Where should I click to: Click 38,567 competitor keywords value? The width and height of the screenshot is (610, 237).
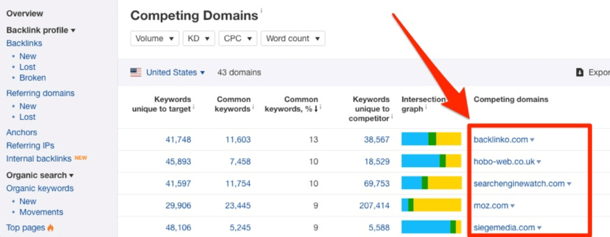point(376,140)
